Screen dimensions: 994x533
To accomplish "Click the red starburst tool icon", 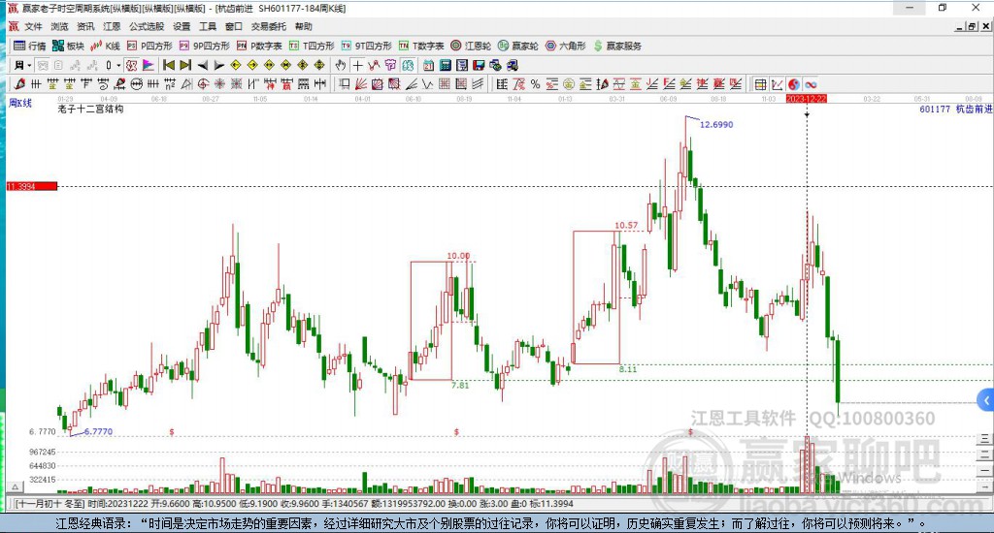I will [219, 83].
